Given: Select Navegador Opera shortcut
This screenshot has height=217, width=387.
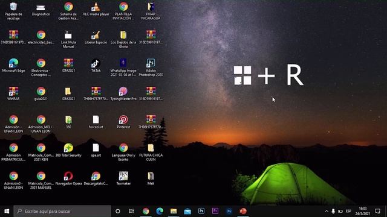Looking at the screenshot, I should coord(68,178).
